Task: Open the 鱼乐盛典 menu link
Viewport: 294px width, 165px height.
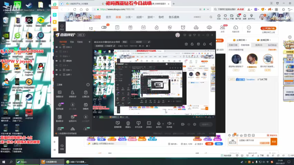Action: [x=174, y=17]
